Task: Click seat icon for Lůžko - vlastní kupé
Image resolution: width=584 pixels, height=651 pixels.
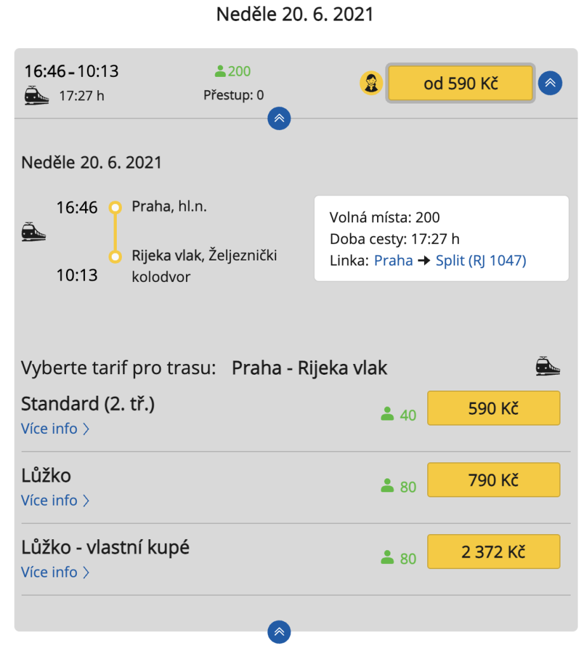Action: [x=387, y=558]
